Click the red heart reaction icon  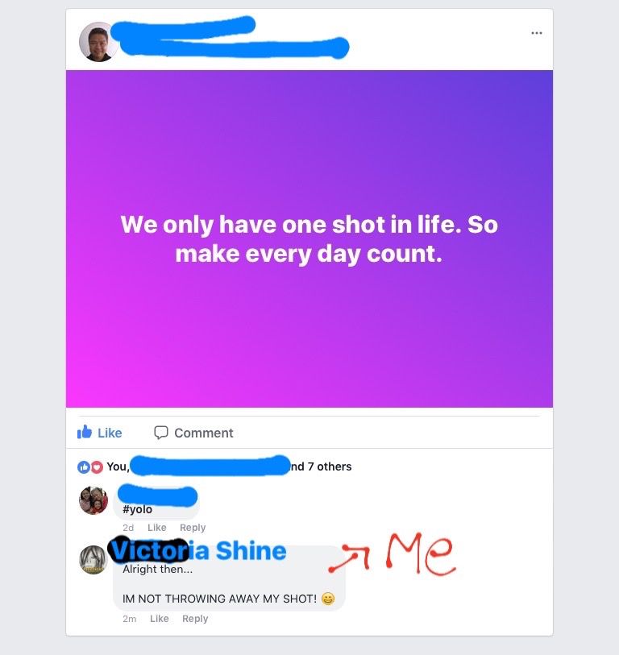[97, 467]
